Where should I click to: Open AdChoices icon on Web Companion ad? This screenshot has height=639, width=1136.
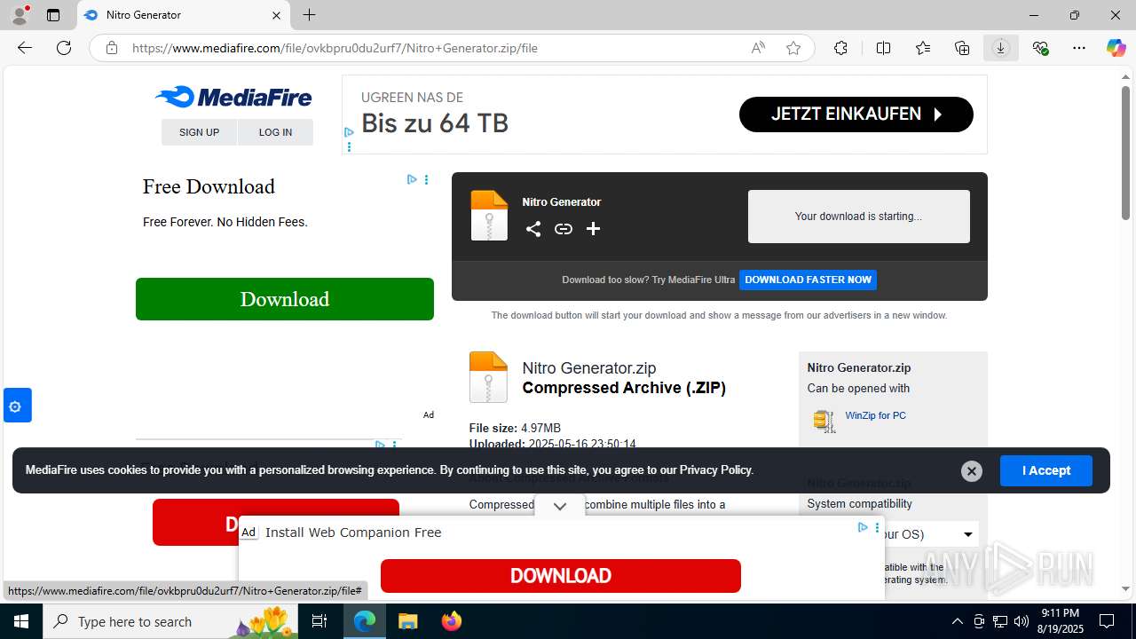[x=863, y=527]
